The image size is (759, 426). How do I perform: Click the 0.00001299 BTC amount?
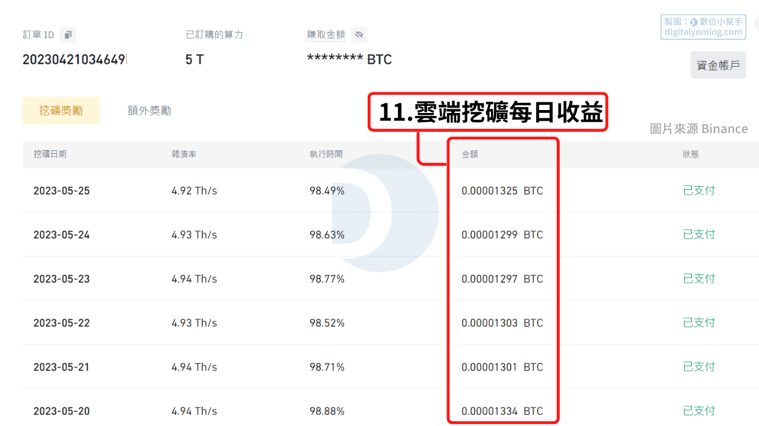coord(502,235)
